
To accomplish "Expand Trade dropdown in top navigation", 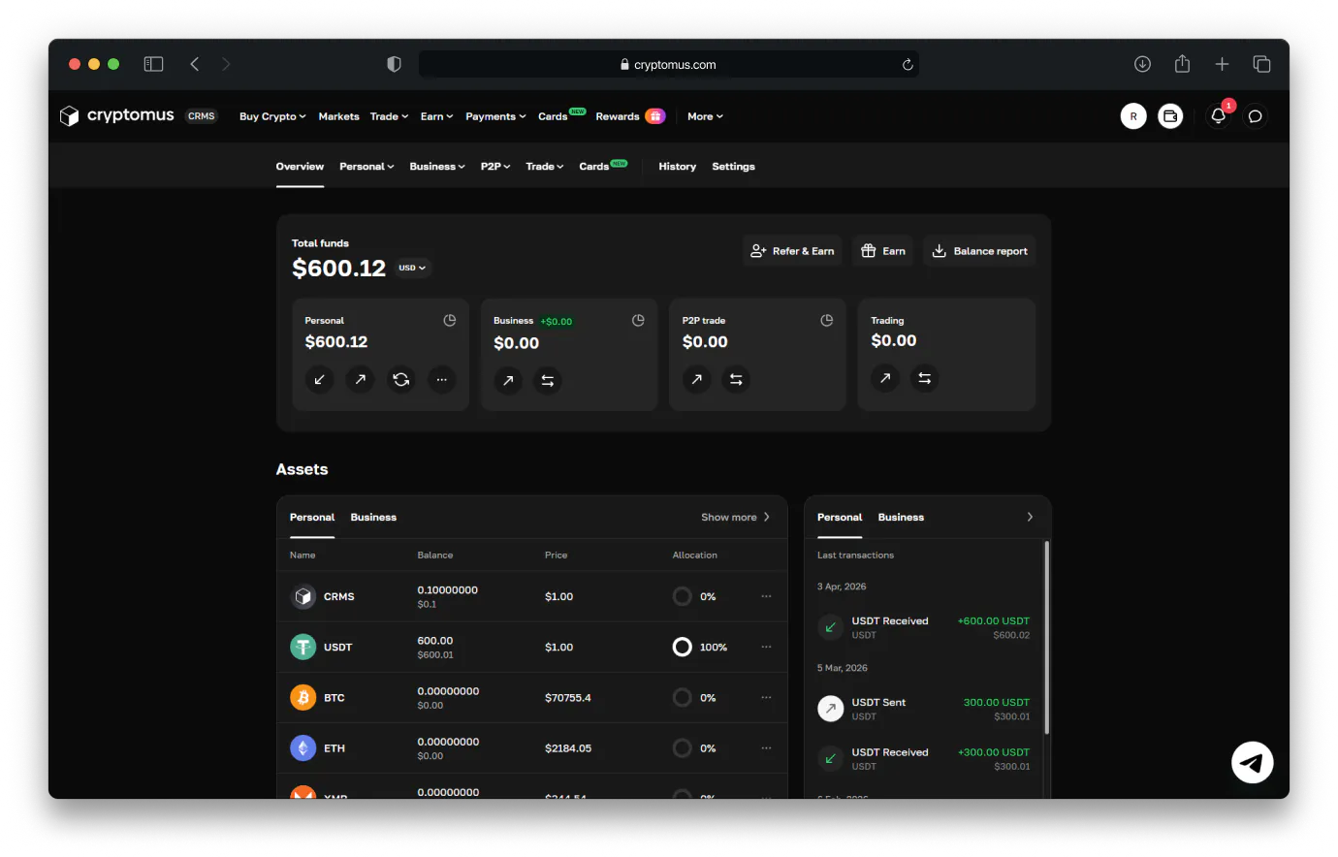I will coord(389,116).
